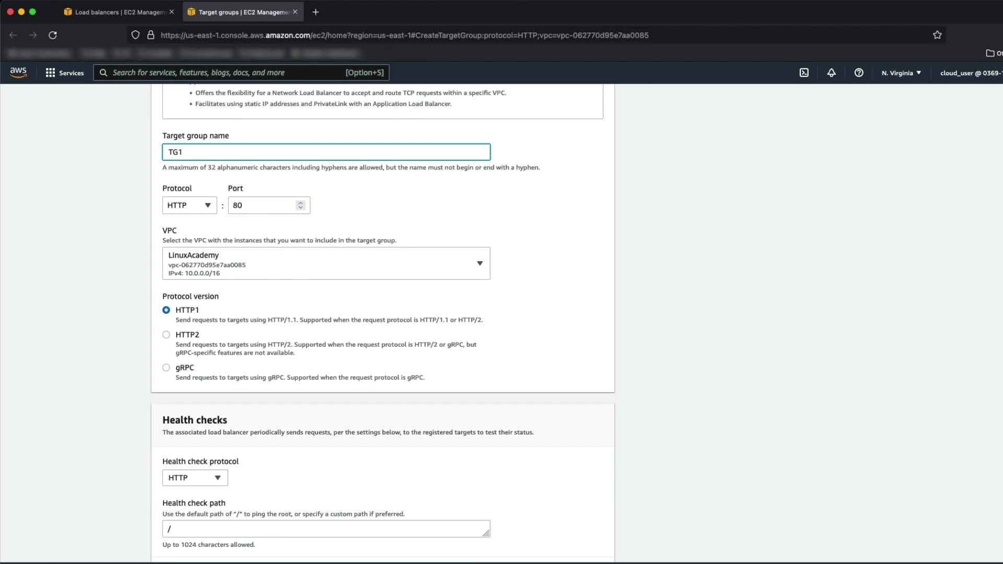1003x564 pixels.
Task: Open notifications bell icon
Action: pos(831,73)
